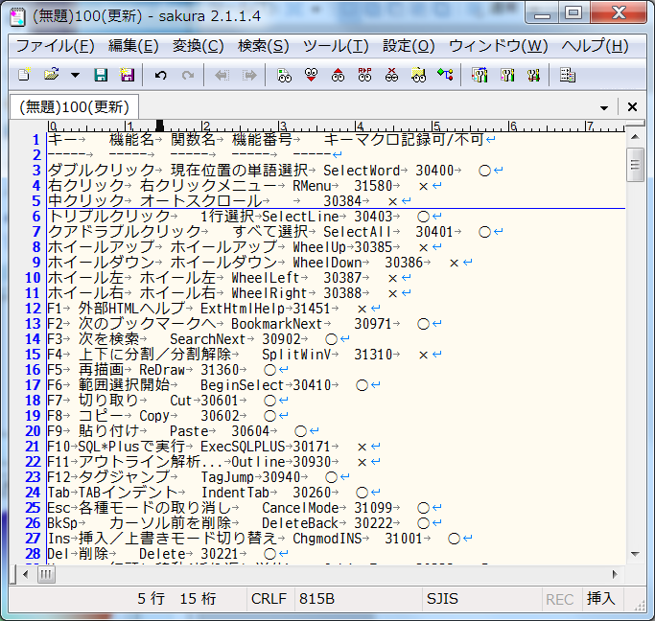Open the tab list dropdown arrow
Viewport: 655px width, 621px height.
coord(603,108)
